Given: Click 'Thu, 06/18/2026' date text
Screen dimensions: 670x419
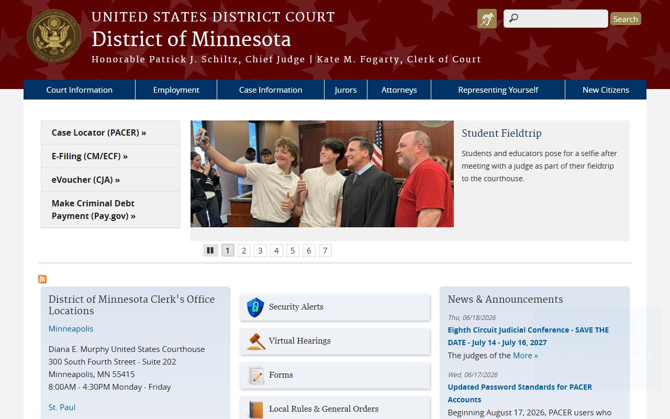Looking at the screenshot, I should [x=472, y=317].
